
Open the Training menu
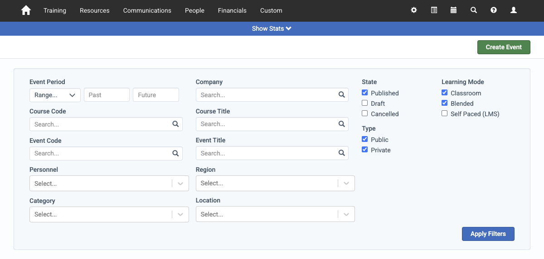(x=55, y=10)
